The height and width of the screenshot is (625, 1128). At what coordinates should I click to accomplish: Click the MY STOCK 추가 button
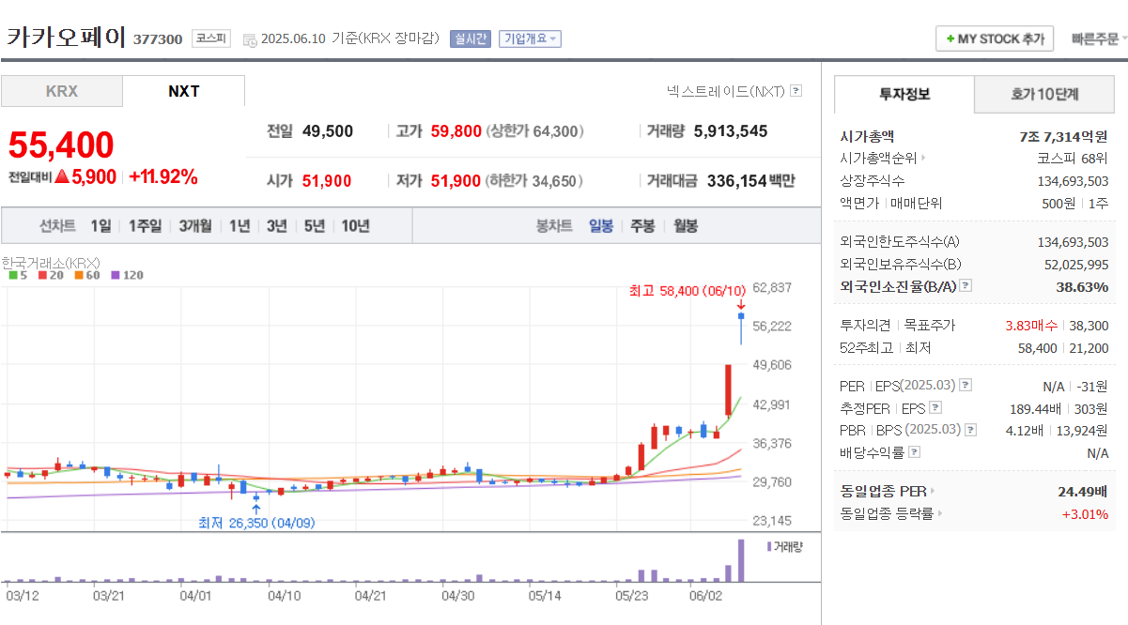tap(995, 39)
